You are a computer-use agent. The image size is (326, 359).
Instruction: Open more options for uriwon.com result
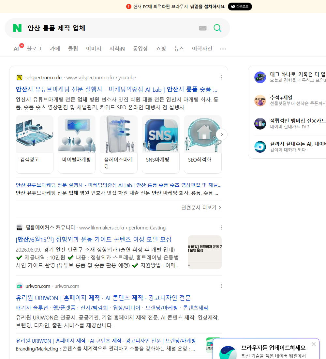click(x=221, y=286)
